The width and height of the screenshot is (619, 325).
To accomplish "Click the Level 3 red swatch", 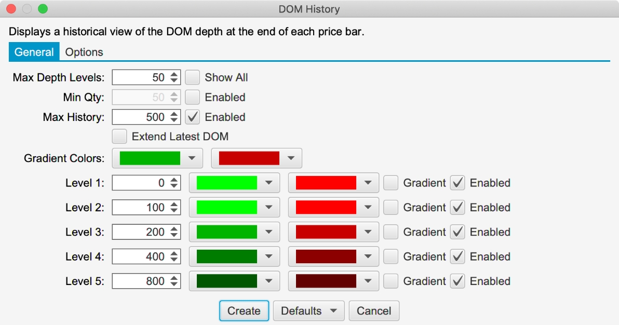I will pyautogui.click(x=326, y=232).
